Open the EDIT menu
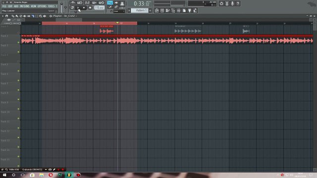The width and height of the screenshot is (317, 178). [x=10, y=6]
